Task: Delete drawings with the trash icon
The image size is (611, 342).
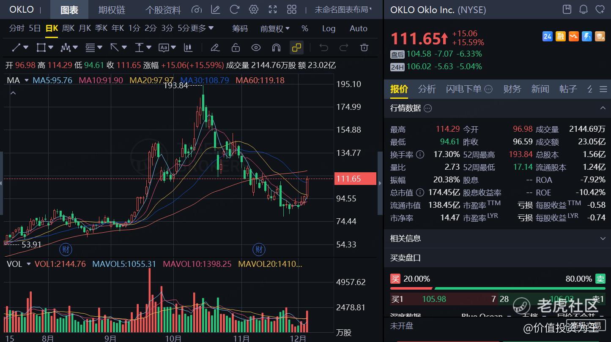Action: coord(364,48)
